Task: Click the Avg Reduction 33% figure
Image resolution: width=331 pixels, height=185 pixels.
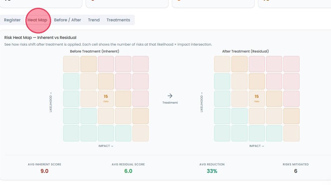Action: [212, 171]
